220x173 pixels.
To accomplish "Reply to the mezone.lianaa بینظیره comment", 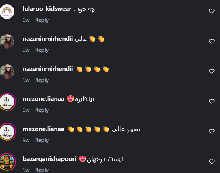I will tap(42, 110).
